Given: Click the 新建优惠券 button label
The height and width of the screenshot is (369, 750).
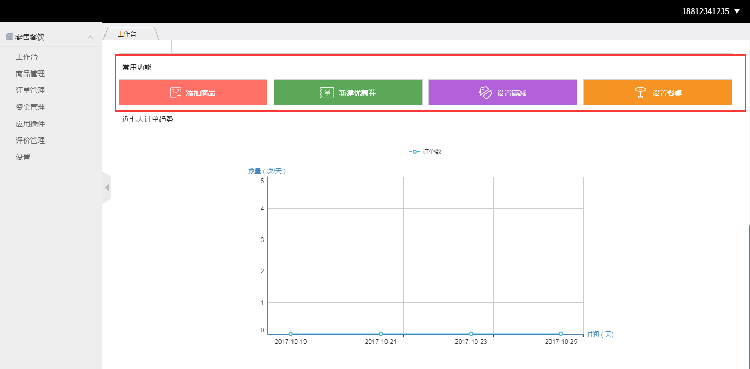Looking at the screenshot, I should coord(357,93).
